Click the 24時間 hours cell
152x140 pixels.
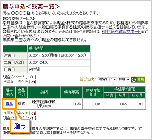click(x=59, y=69)
